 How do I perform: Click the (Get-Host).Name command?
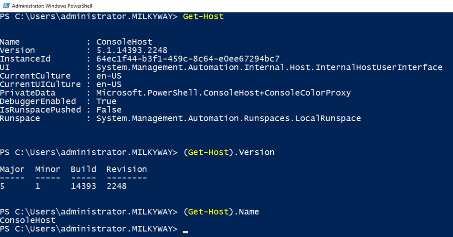click(x=221, y=212)
